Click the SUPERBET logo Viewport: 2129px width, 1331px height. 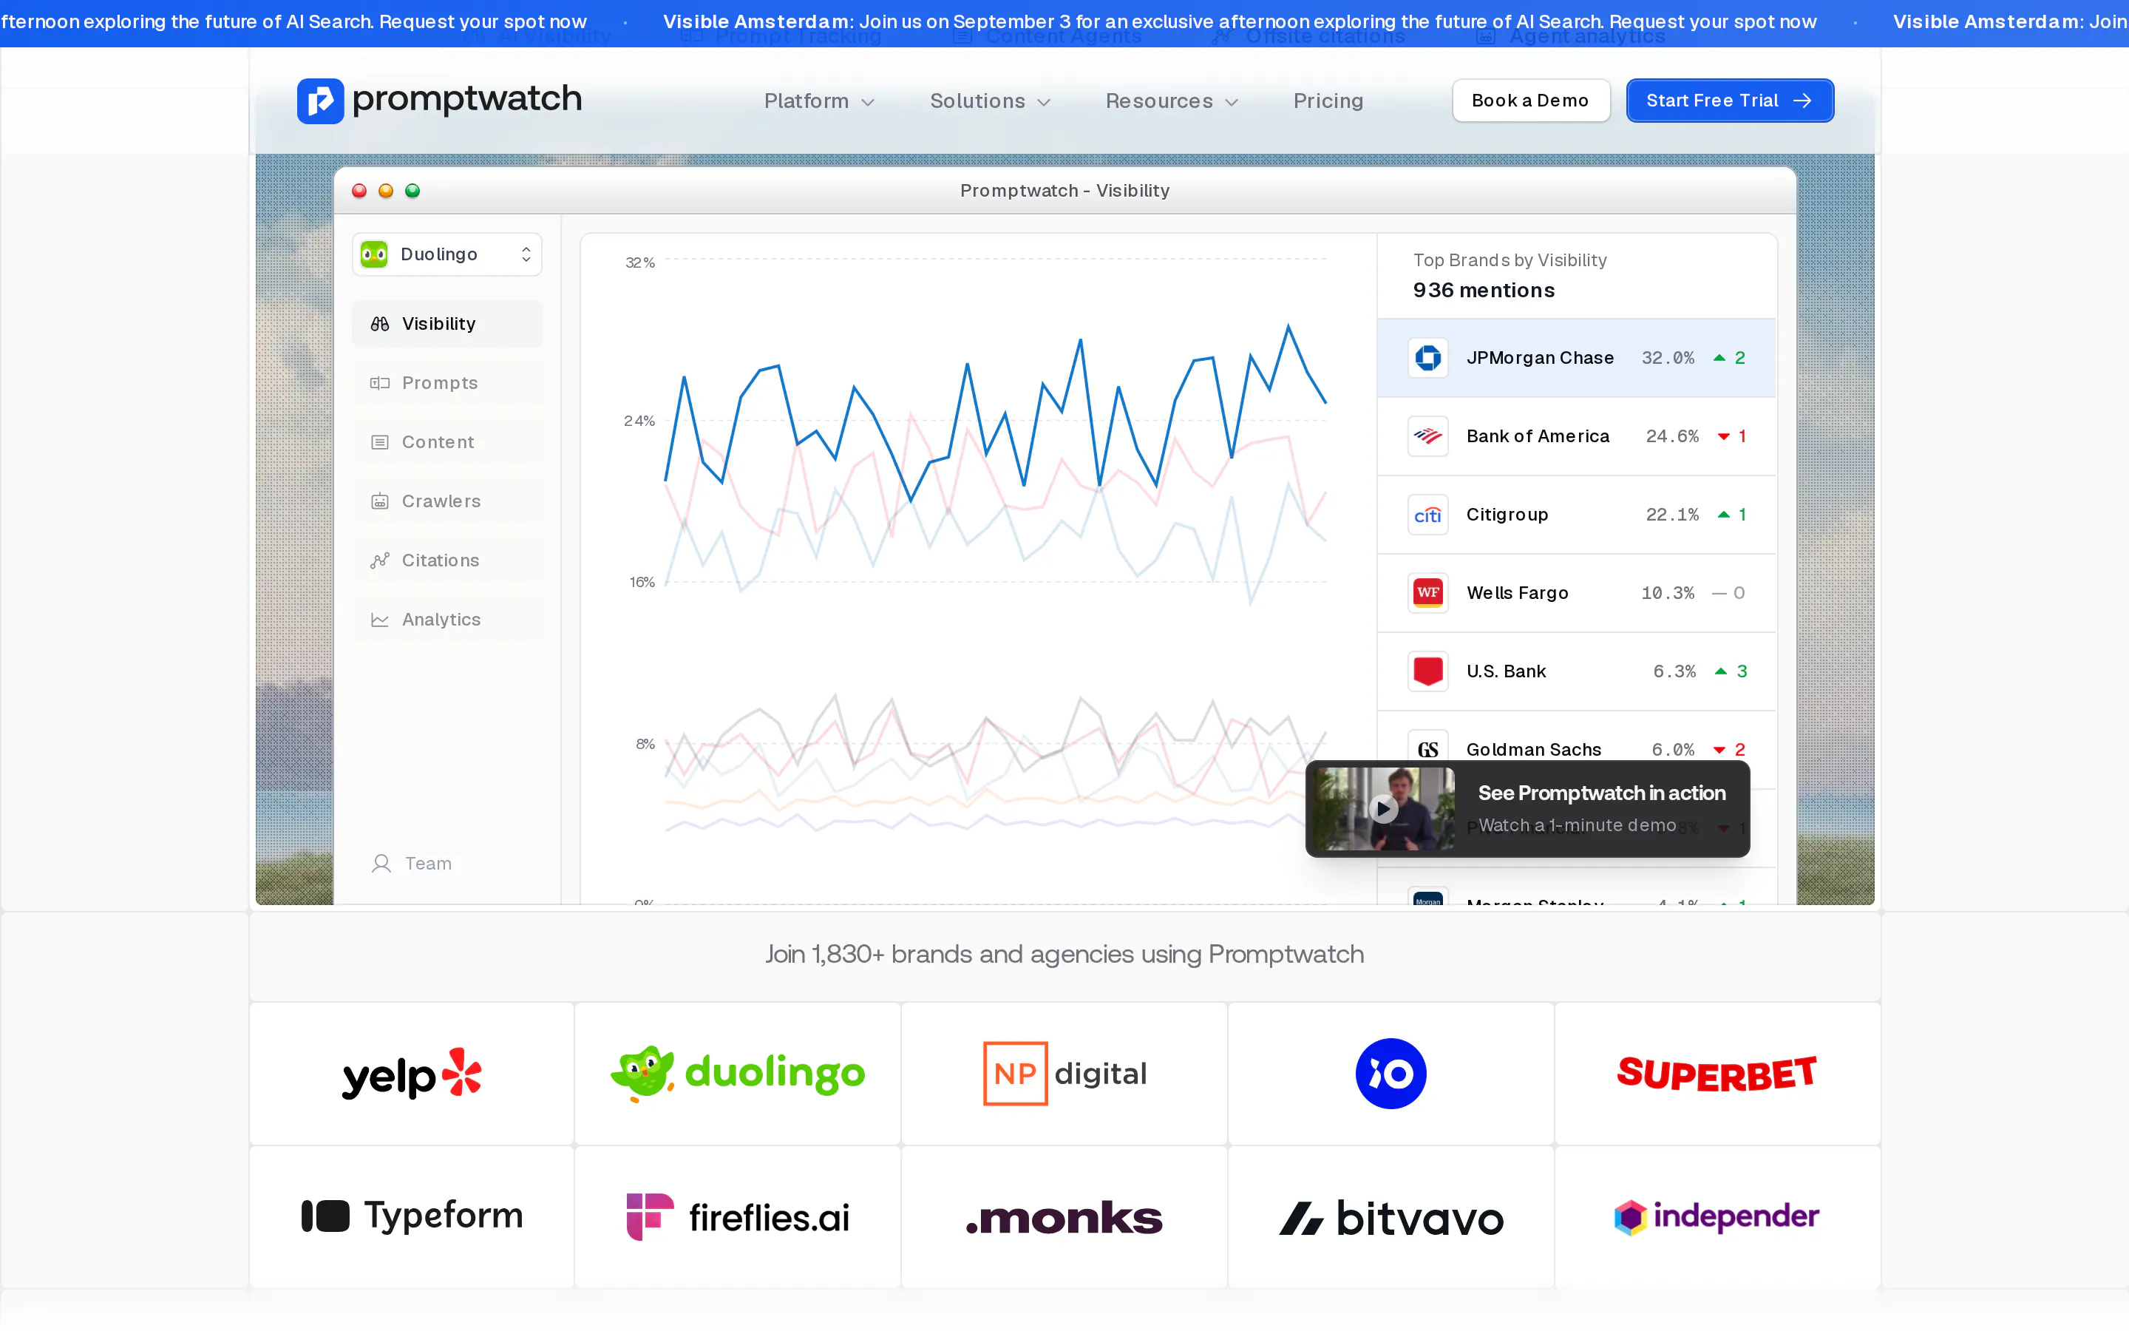click(x=1717, y=1074)
